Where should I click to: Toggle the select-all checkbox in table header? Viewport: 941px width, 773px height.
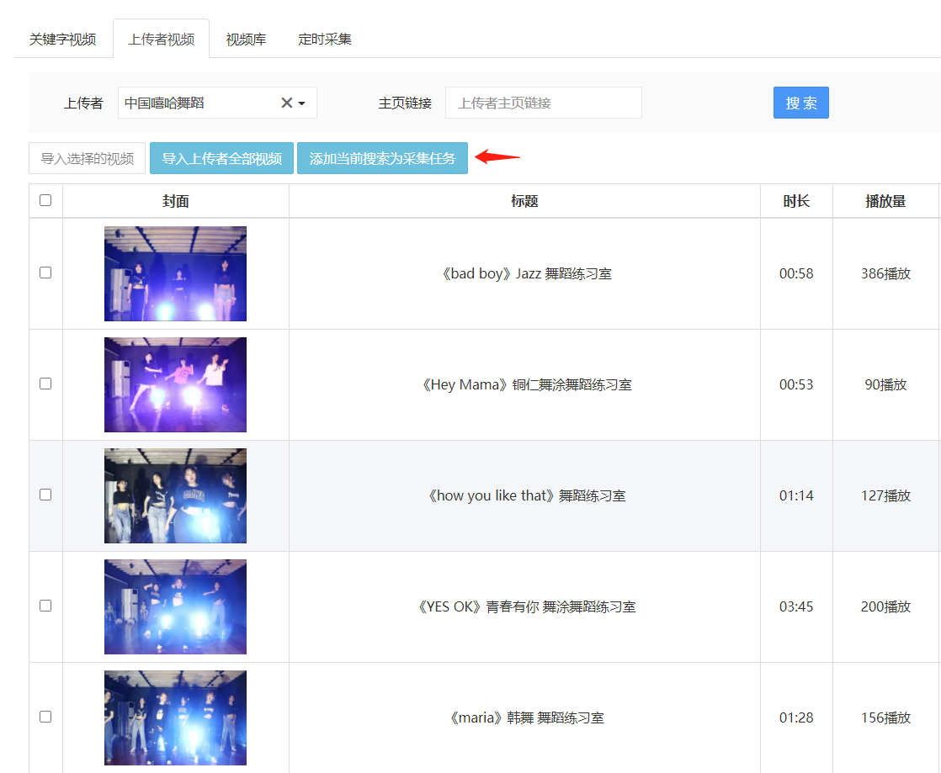click(45, 200)
